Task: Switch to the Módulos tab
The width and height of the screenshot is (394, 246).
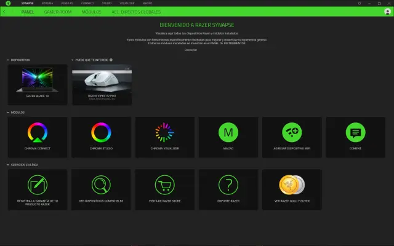Action: coord(91,12)
